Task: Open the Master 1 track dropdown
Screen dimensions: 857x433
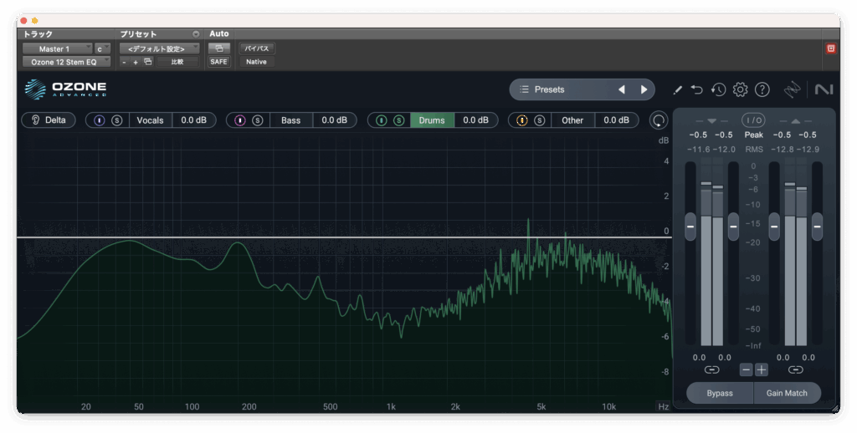Action: pyautogui.click(x=58, y=49)
